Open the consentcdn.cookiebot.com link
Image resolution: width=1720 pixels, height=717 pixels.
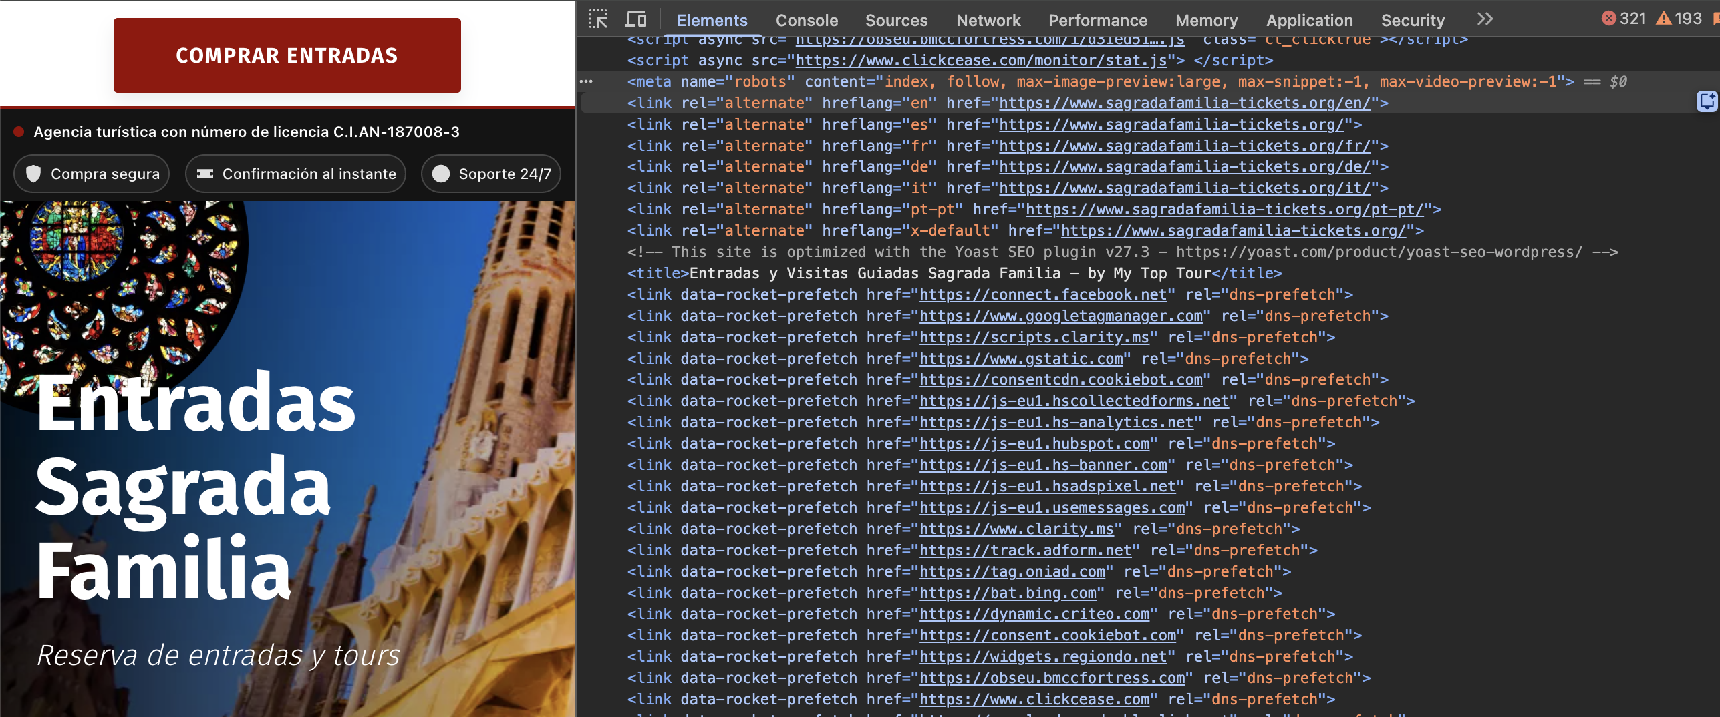1060,379
